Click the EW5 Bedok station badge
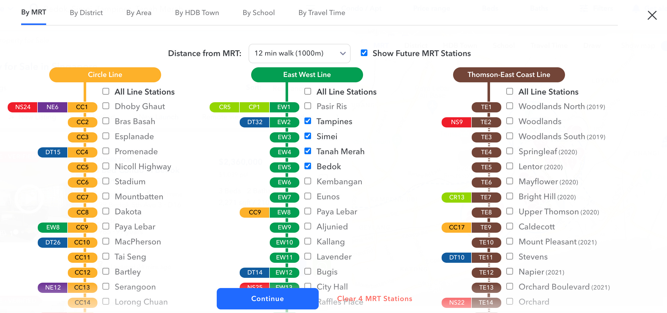The height and width of the screenshot is (313, 667). (x=284, y=167)
